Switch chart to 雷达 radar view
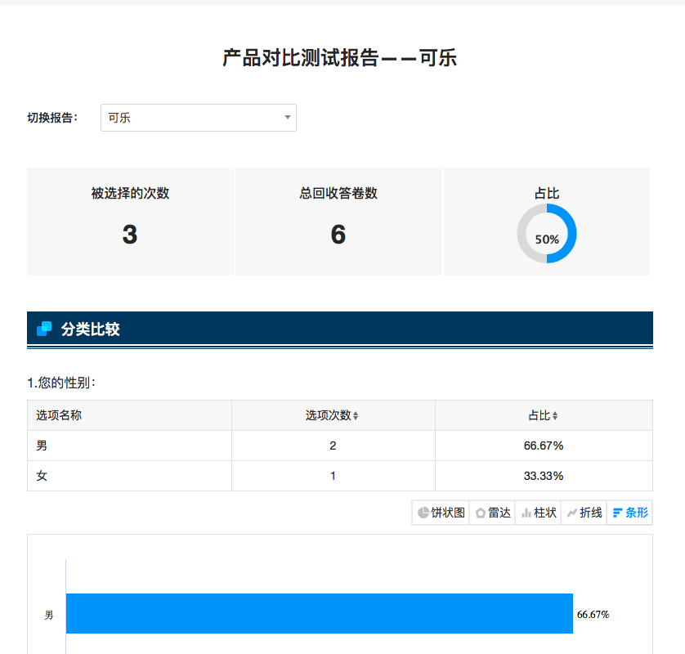 pyautogui.click(x=492, y=513)
